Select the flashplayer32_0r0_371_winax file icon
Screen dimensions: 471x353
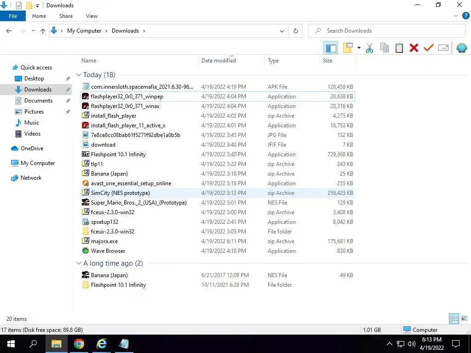[x=86, y=106]
